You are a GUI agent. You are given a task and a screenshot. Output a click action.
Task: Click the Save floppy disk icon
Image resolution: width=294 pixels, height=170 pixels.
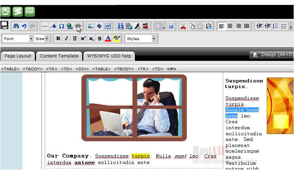5,26
